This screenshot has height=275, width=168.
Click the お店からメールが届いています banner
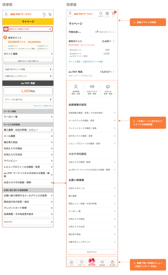click(28, 29)
